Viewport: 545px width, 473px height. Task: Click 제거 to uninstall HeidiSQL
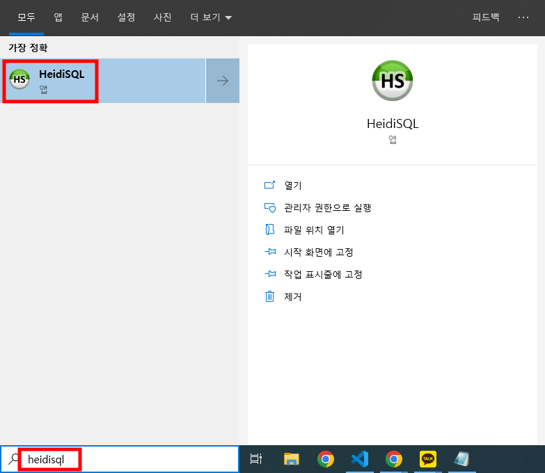click(292, 296)
